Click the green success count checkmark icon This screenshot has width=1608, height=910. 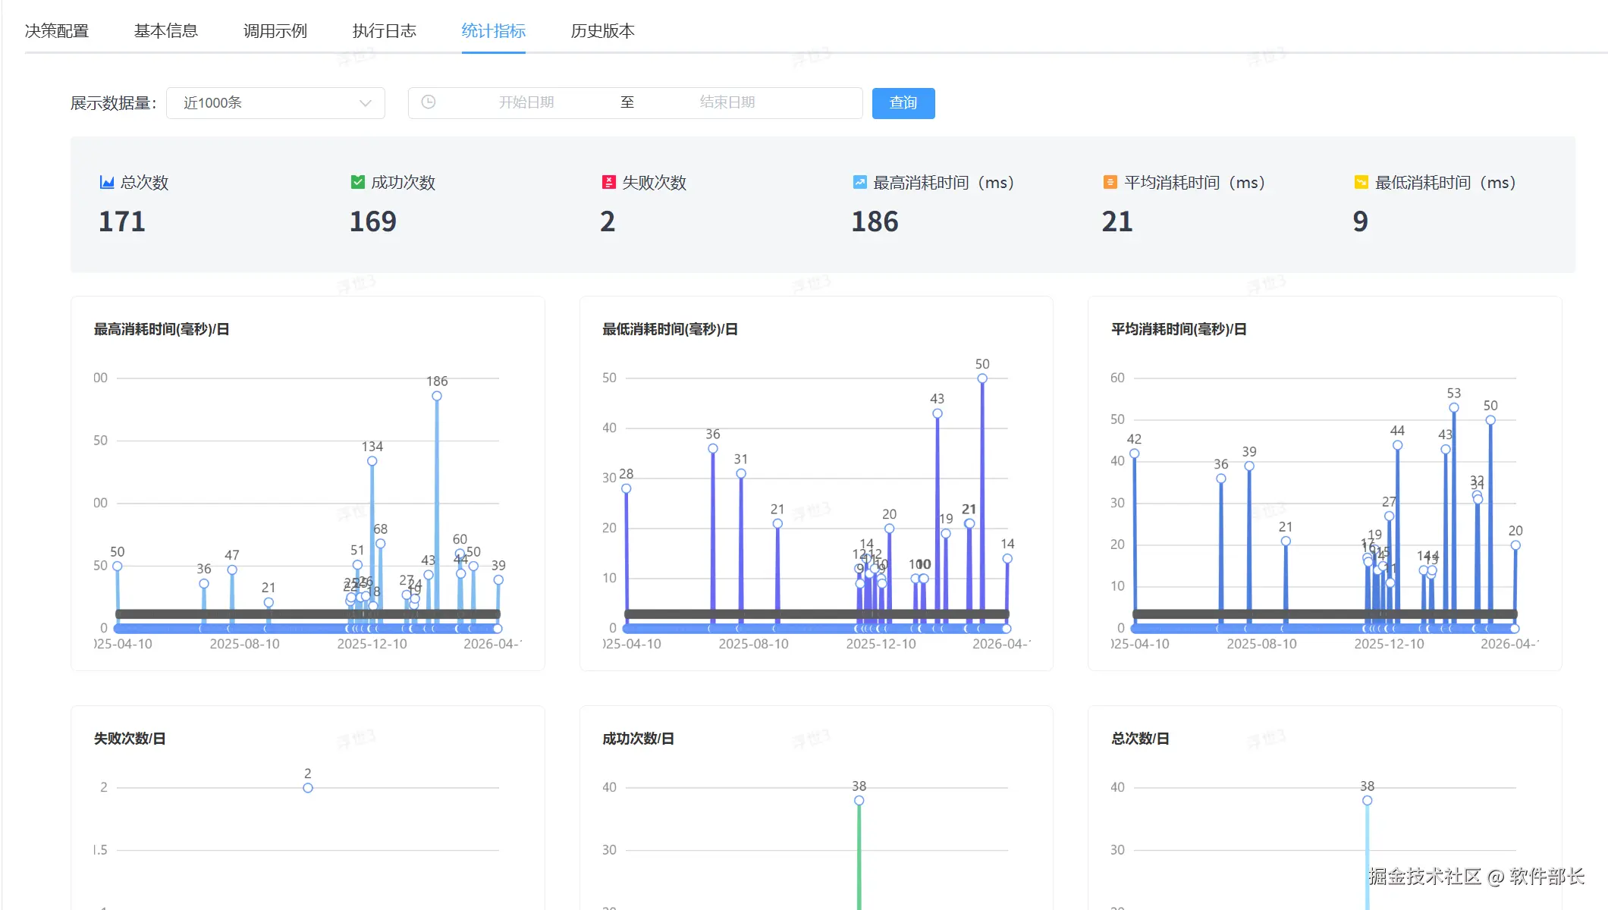(x=358, y=182)
